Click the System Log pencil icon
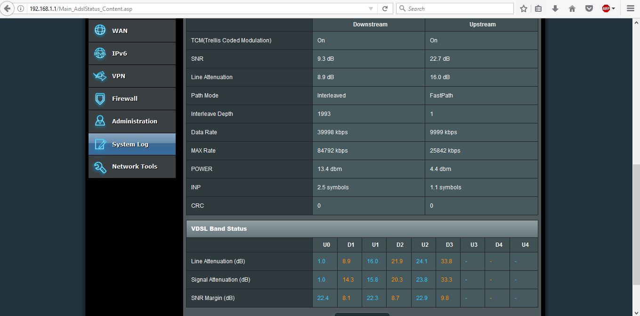Screen dimensions: 640x316 click(x=100, y=144)
